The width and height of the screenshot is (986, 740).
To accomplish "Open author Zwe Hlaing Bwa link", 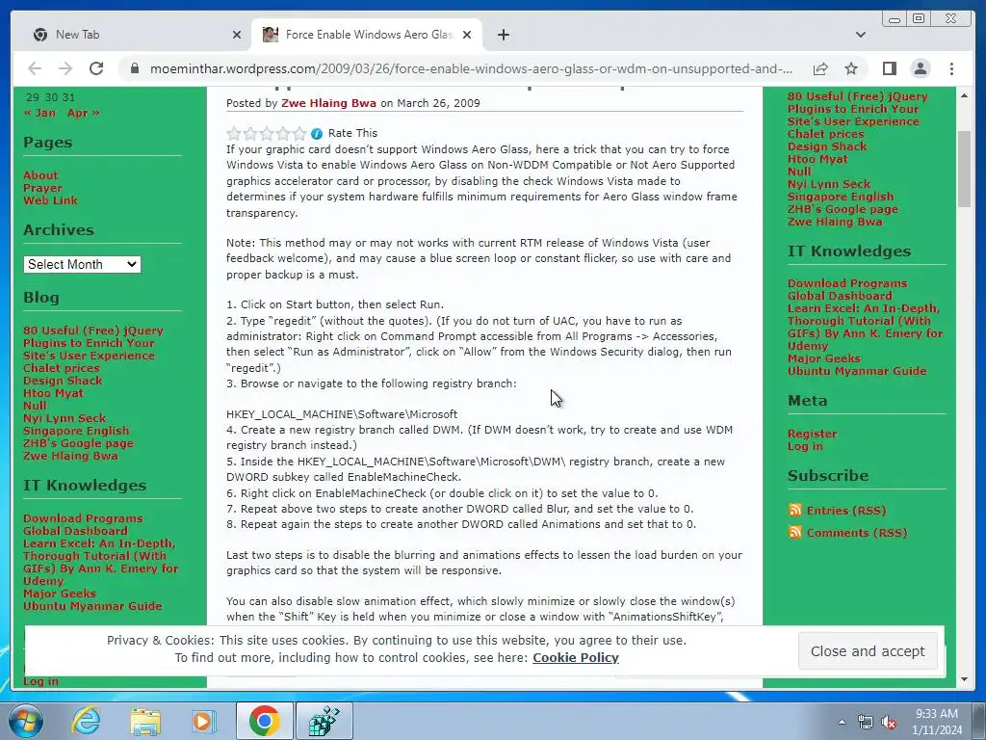I will point(328,103).
